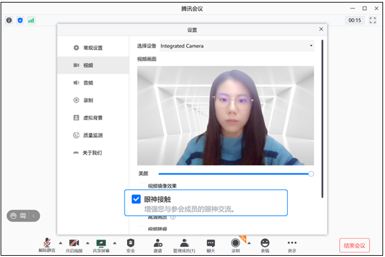385x257 pixels.
Task: Expand video options arrow beside 开启视频
Action: point(88,243)
